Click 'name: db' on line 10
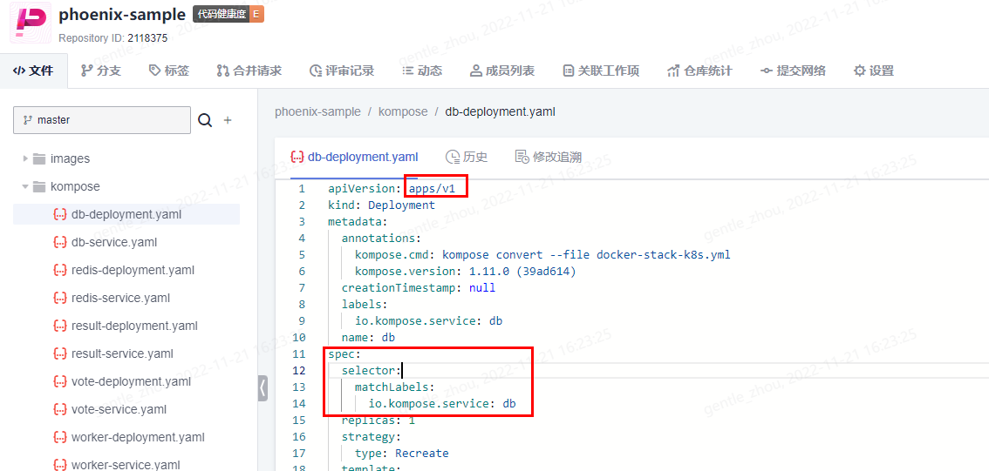 click(368, 338)
